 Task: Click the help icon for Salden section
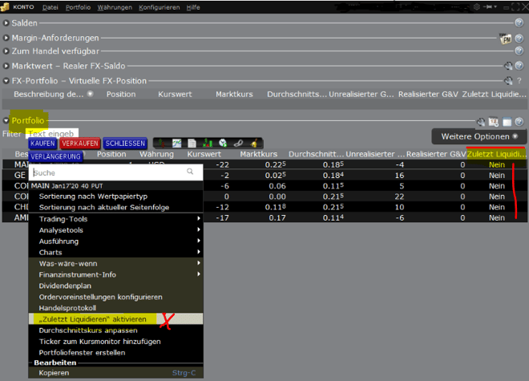click(x=519, y=22)
